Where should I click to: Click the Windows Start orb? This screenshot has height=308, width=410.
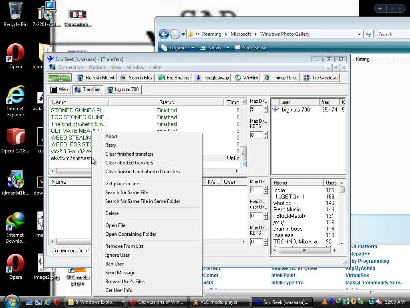12,302
